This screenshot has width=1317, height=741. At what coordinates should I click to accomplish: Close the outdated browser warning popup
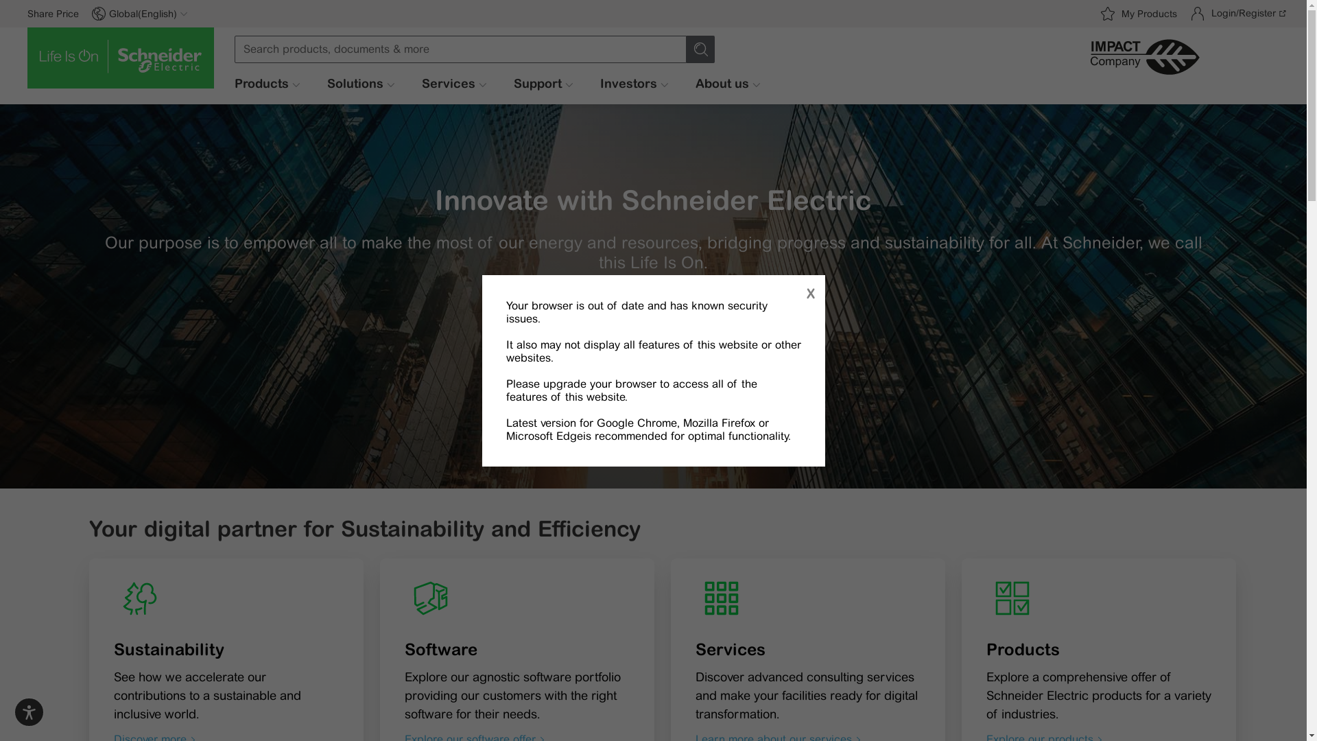[810, 294]
